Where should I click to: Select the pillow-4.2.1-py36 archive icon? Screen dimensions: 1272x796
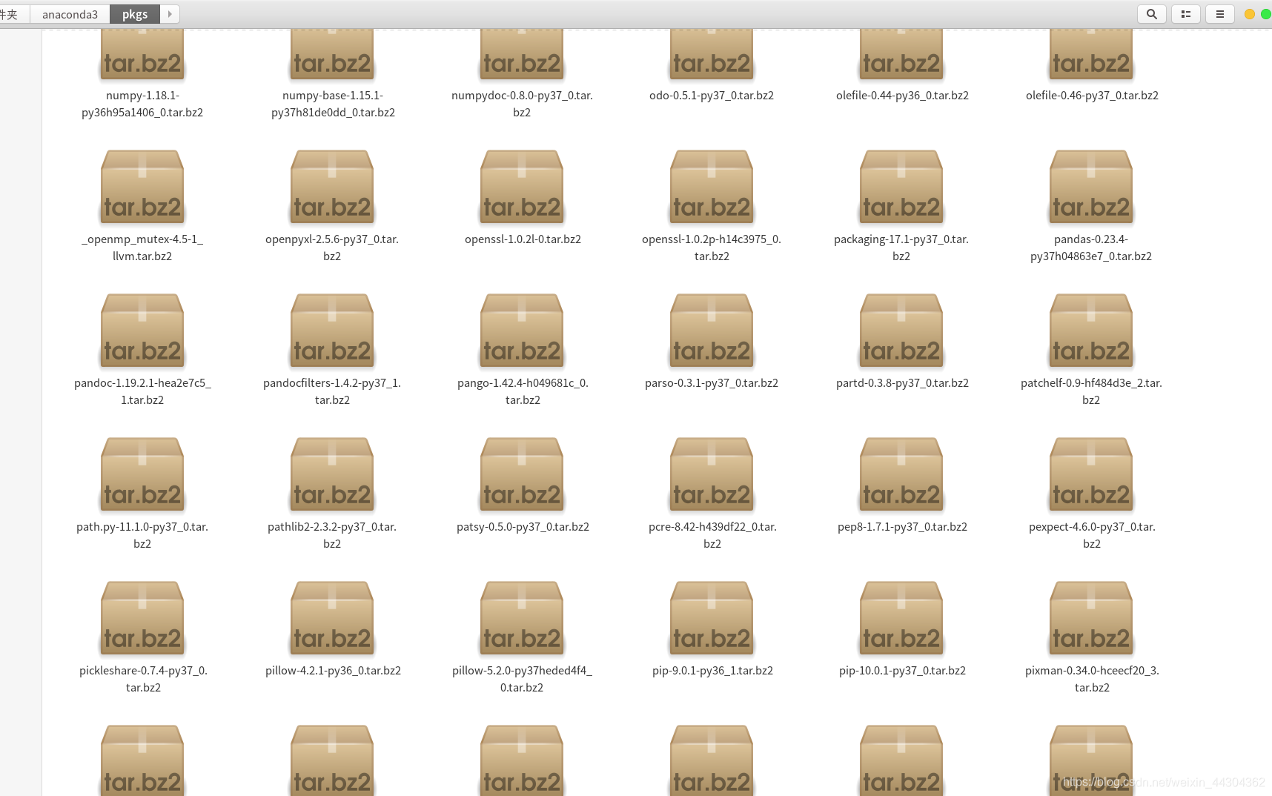[332, 618]
